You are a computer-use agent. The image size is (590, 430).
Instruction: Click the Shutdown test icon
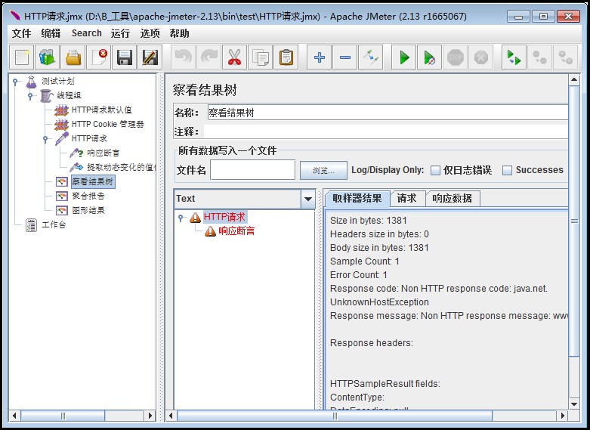(x=481, y=57)
